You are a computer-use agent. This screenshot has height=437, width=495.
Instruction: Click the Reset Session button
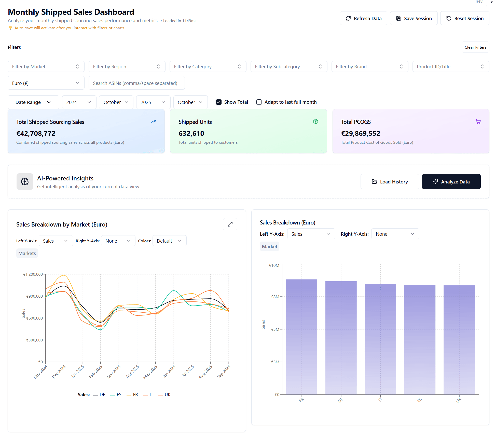[x=464, y=18]
